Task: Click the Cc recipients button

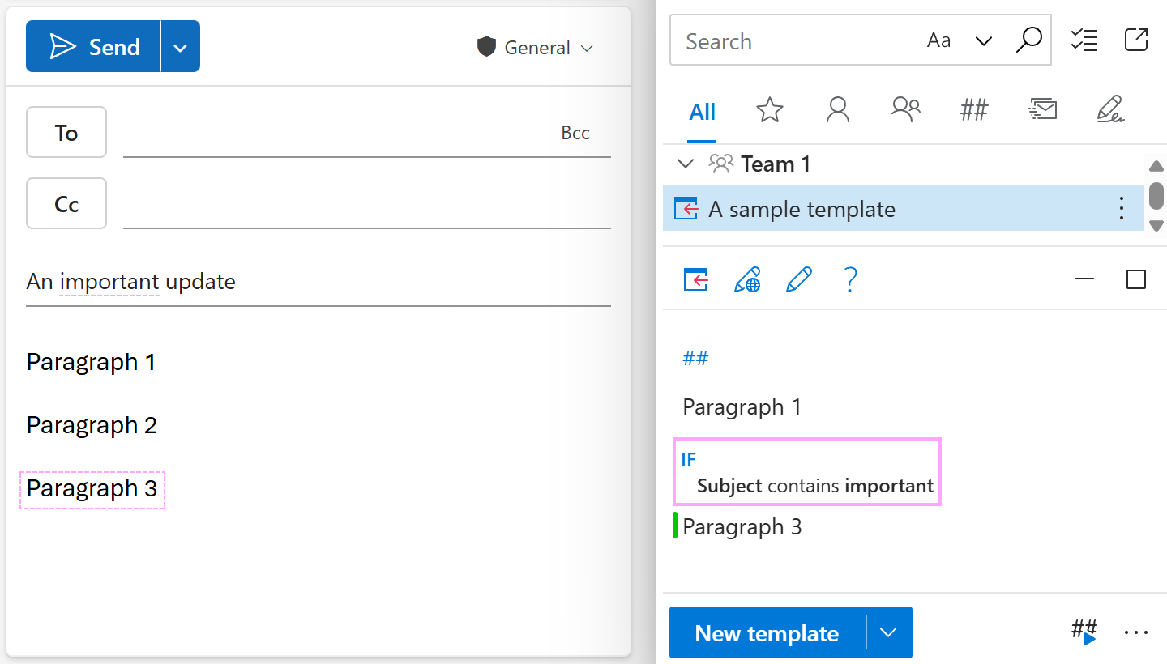Action: (66, 204)
